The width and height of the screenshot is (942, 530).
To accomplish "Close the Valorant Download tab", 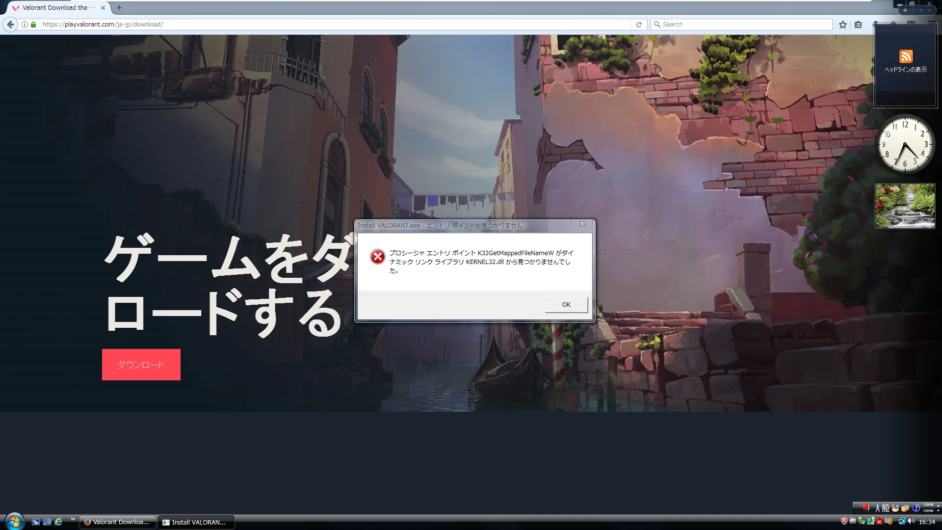I will pyautogui.click(x=103, y=8).
